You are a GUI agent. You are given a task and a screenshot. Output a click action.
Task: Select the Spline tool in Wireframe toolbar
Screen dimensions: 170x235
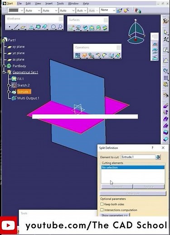[x=60, y=27]
